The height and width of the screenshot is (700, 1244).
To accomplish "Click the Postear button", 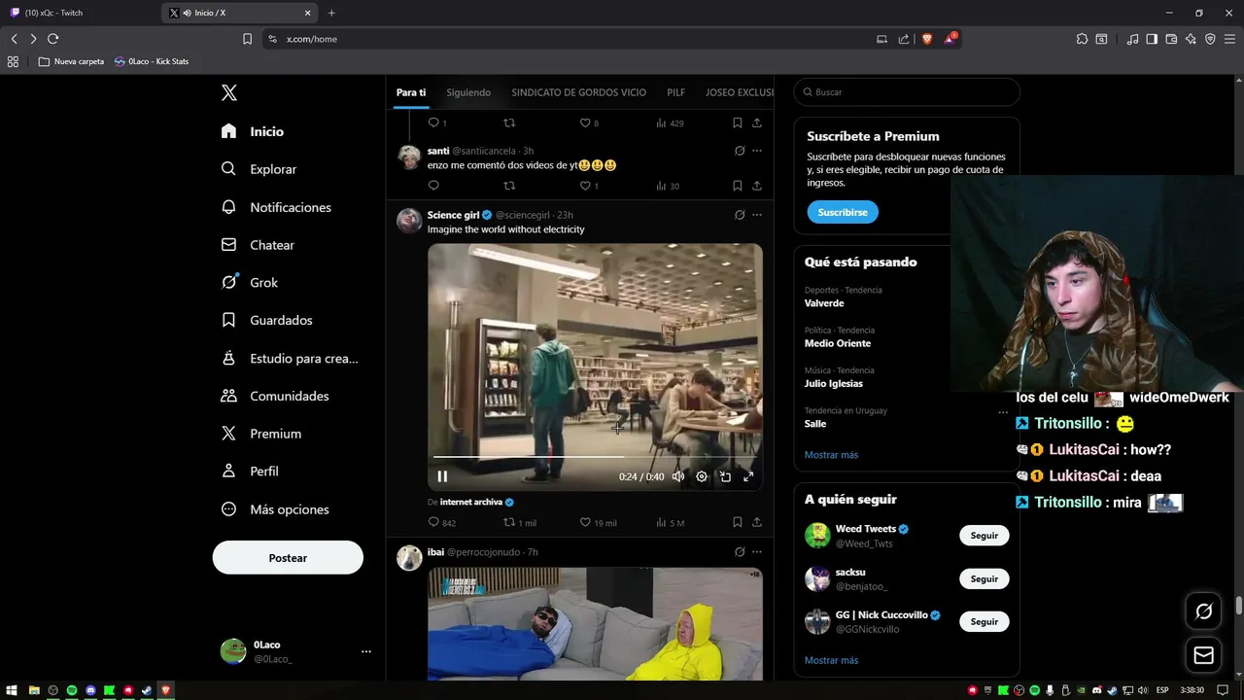I will click(x=288, y=558).
